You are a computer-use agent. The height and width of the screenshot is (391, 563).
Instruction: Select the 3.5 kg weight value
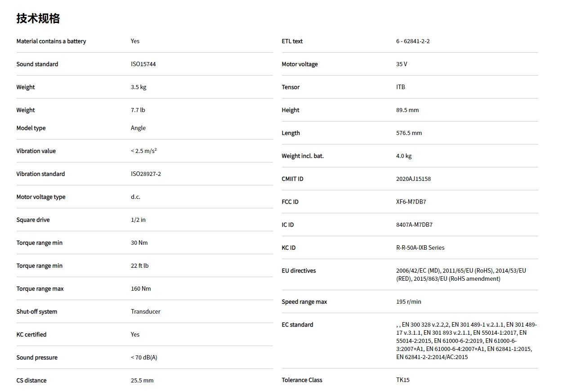[x=139, y=87]
